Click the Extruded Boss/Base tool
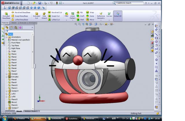Image resolution: width=185 pixels, height=121 pixels. tap(6, 16)
